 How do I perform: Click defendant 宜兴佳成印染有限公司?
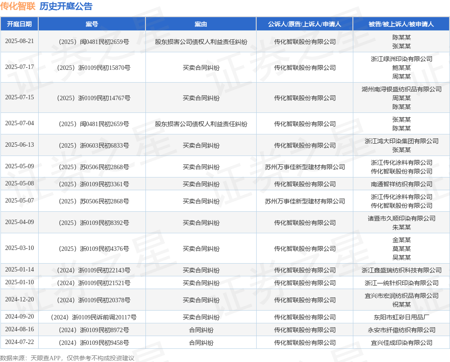402,343
